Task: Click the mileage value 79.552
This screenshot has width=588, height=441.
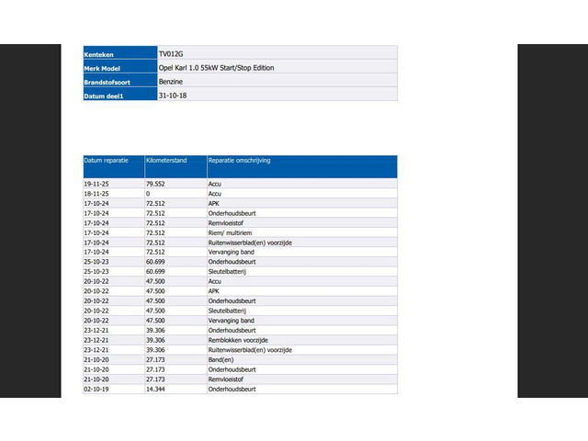Action: pos(155,184)
